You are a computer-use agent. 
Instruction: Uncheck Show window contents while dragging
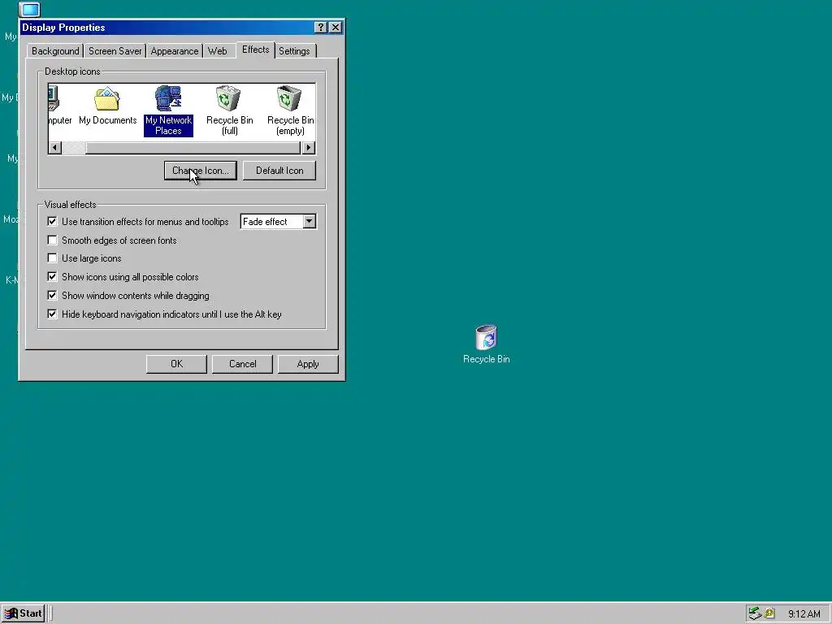(x=52, y=296)
